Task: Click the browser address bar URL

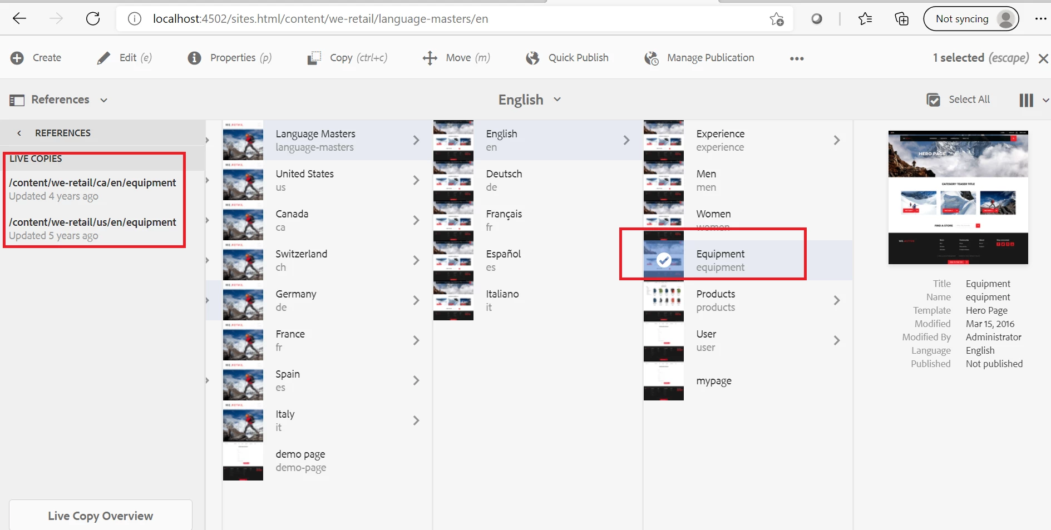Action: (320, 19)
